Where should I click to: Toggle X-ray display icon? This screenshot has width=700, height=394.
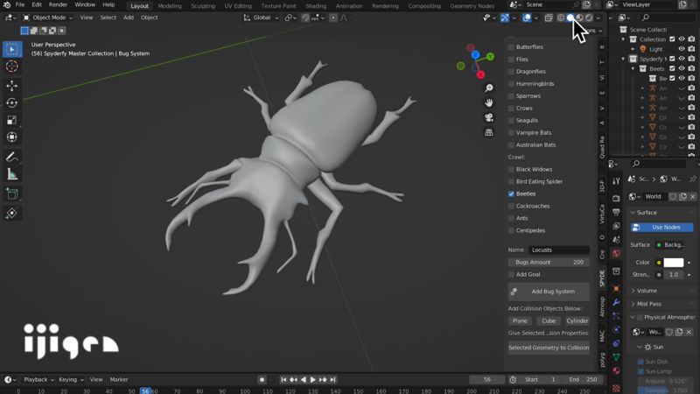[x=549, y=18]
